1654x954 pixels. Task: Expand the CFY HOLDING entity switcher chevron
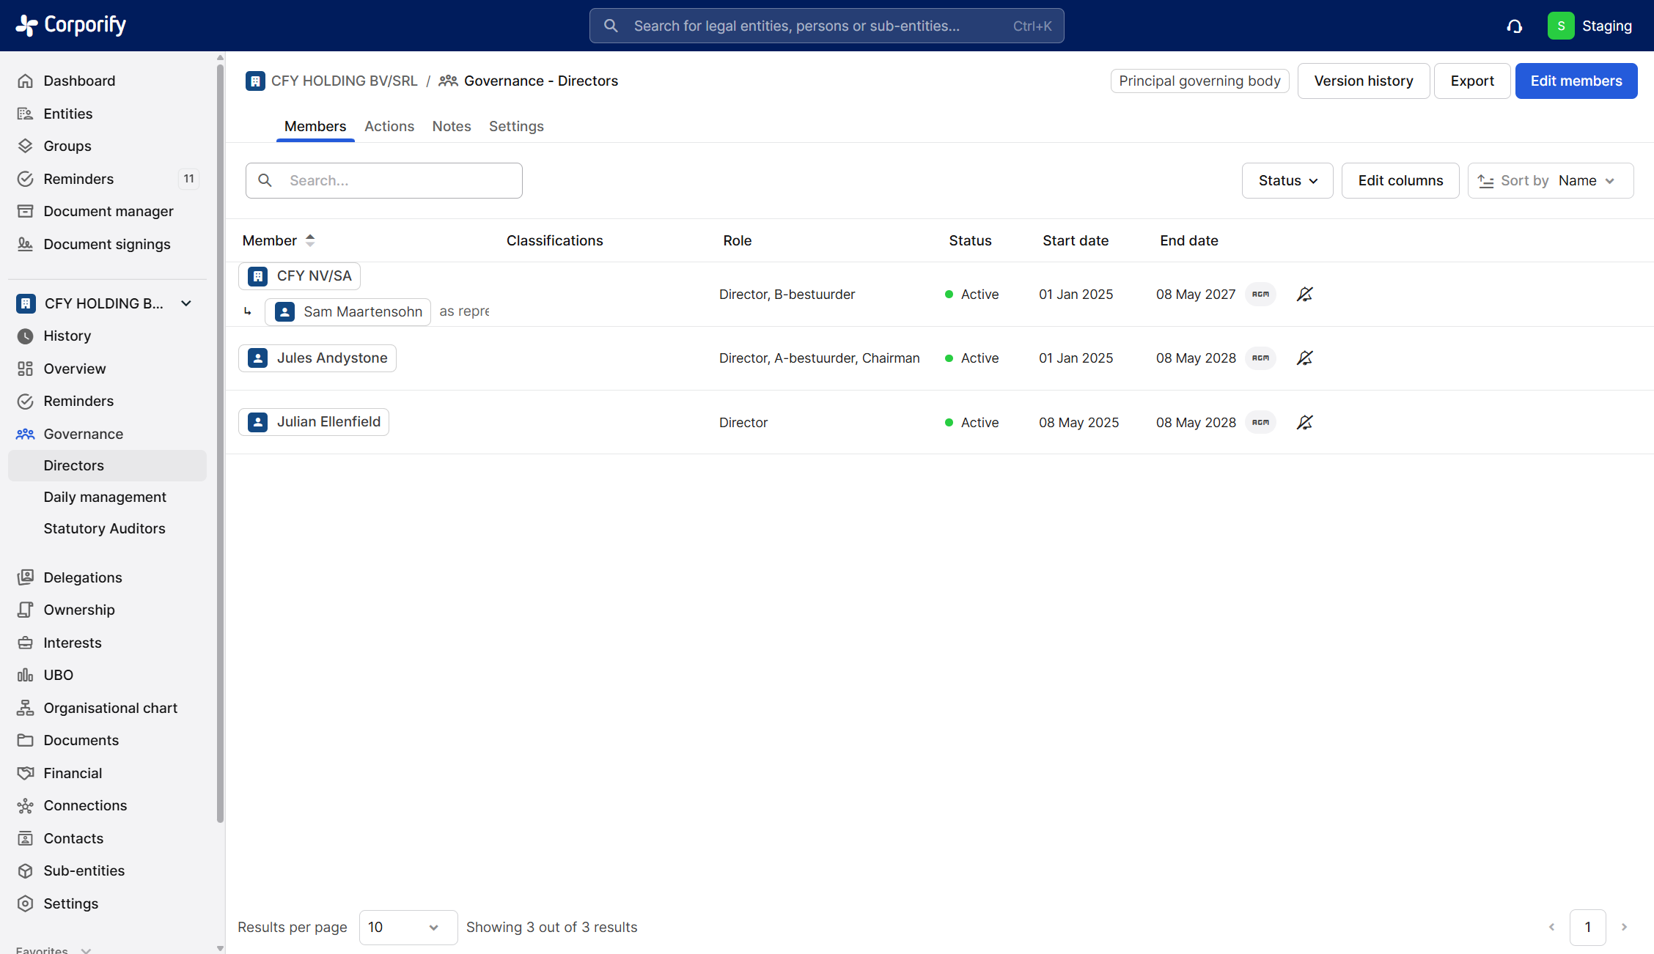click(x=186, y=303)
